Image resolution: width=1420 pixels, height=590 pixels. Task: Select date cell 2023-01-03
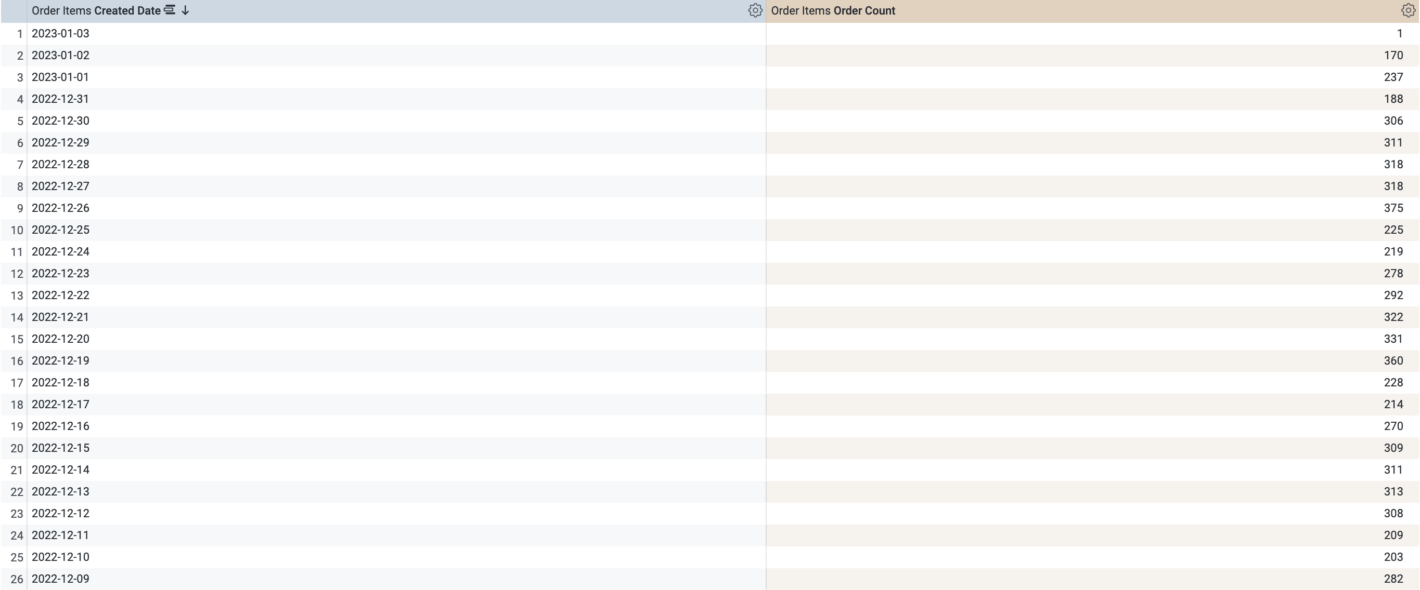coord(60,34)
